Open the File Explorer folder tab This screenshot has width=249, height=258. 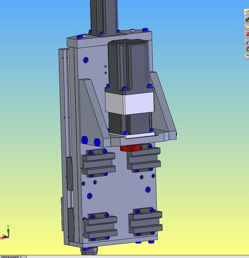pyautogui.click(x=247, y=27)
